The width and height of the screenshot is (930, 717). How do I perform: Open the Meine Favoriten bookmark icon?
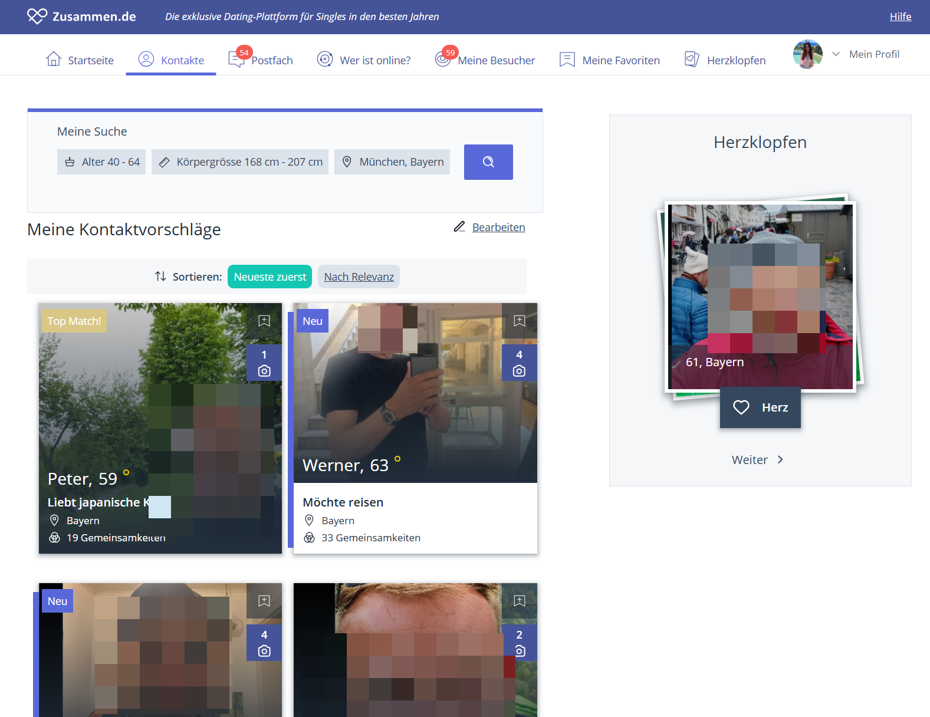tap(567, 60)
